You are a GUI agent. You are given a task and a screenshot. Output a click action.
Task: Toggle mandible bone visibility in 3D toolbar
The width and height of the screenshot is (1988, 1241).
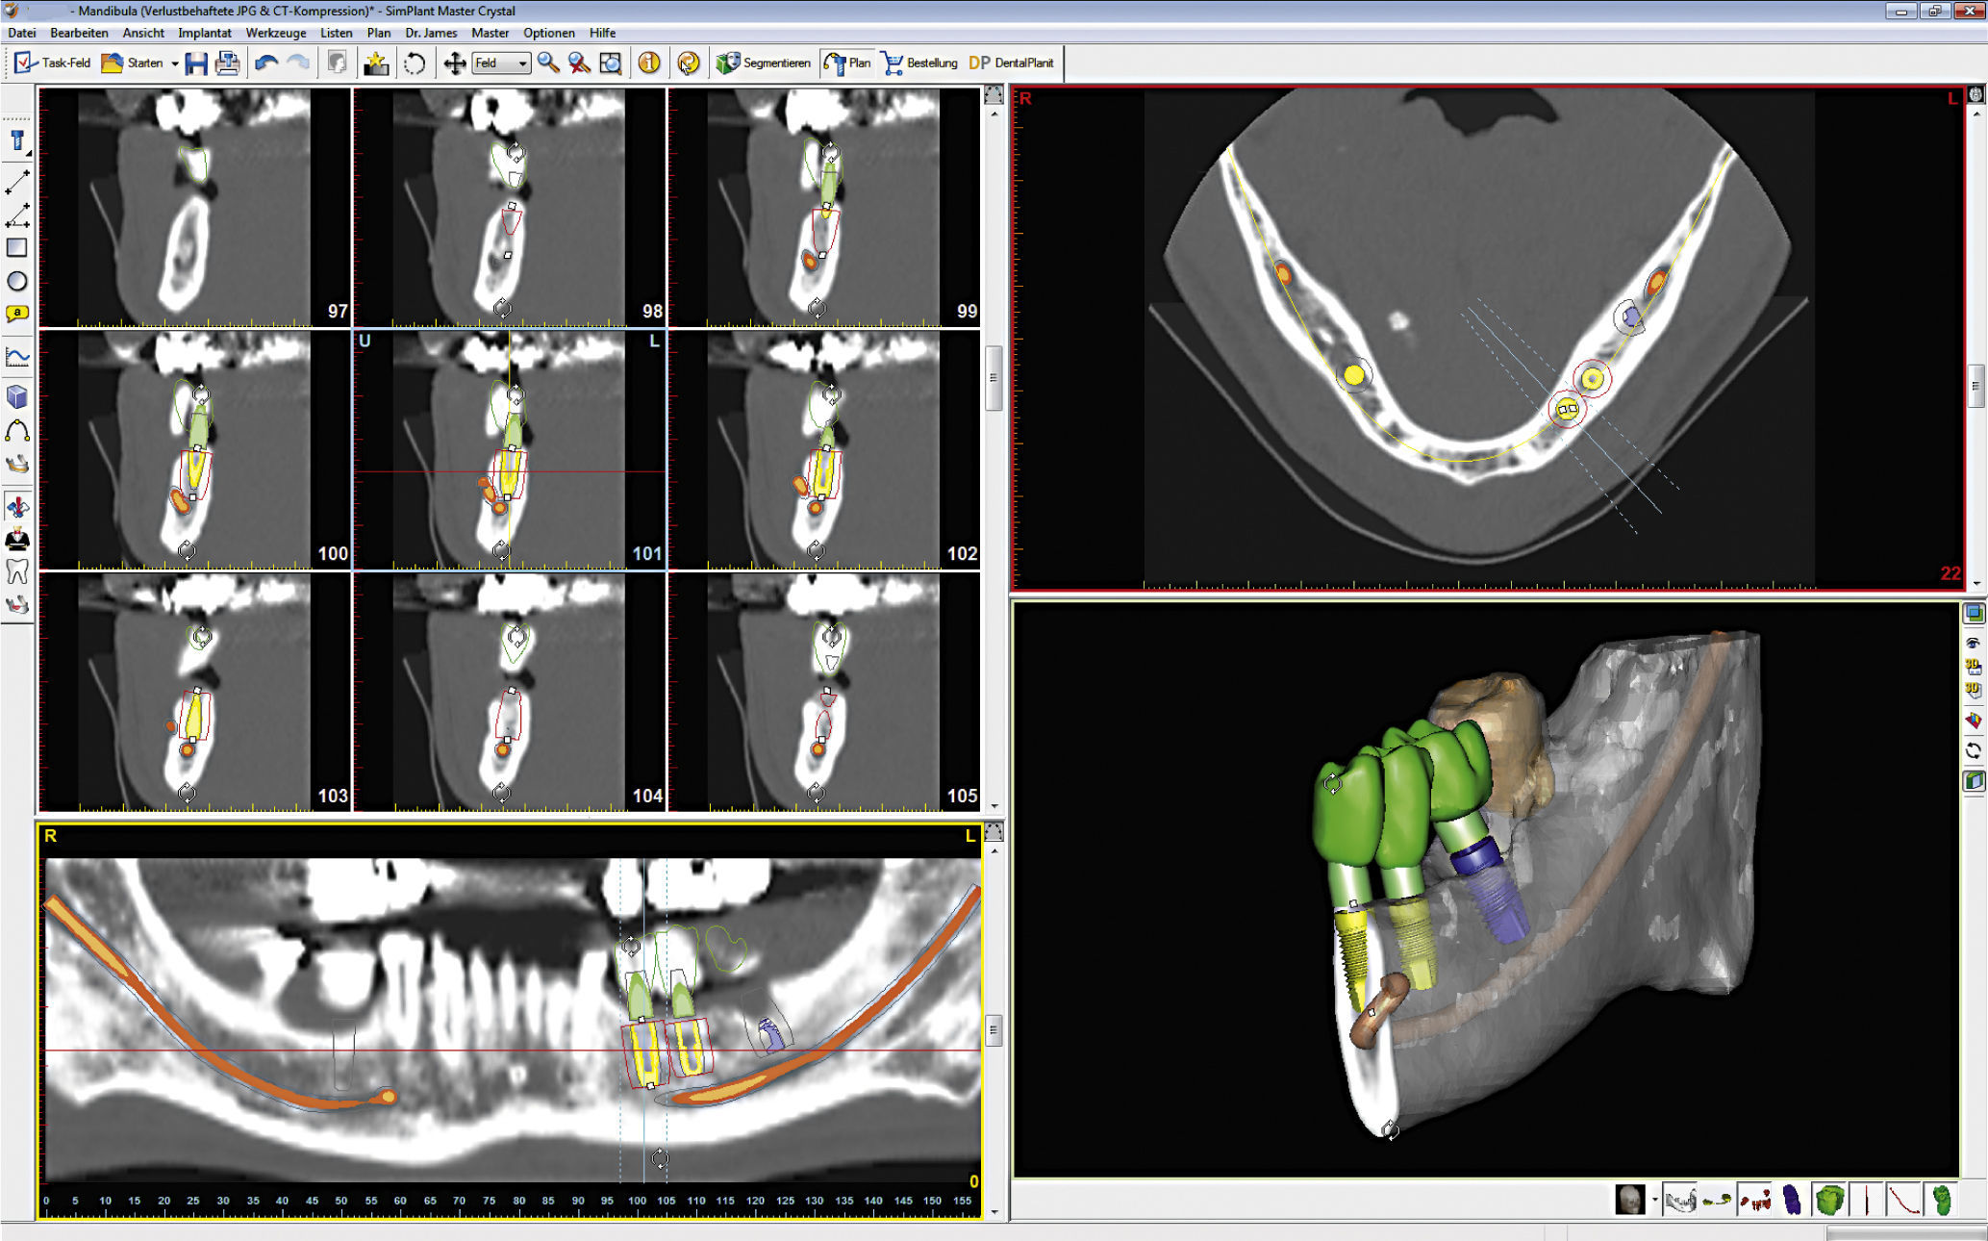pyautogui.click(x=1680, y=1200)
